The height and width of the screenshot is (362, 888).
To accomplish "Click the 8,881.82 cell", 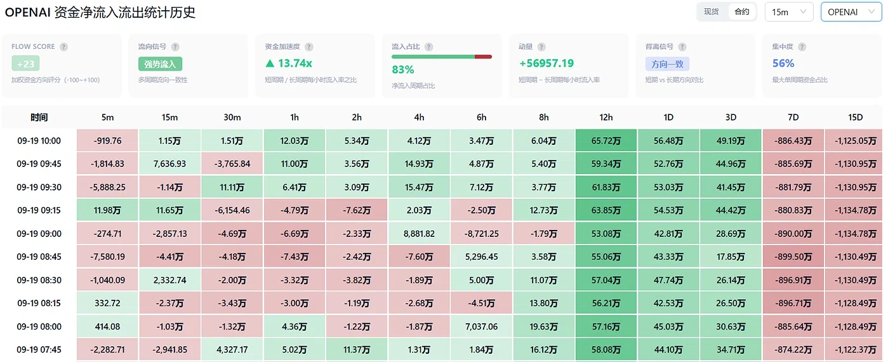I will tap(419, 234).
